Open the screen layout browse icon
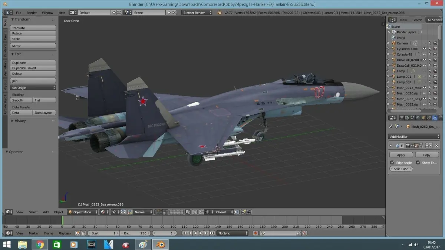This screenshot has width=445, height=250. point(73,13)
